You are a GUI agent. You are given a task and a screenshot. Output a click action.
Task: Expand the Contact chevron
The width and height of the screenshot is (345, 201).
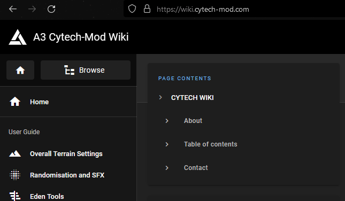[167, 168]
